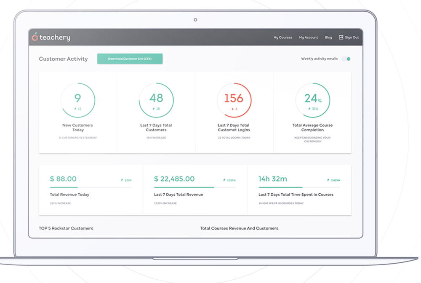Click the time spent 14h 32m progress bar

point(299,187)
